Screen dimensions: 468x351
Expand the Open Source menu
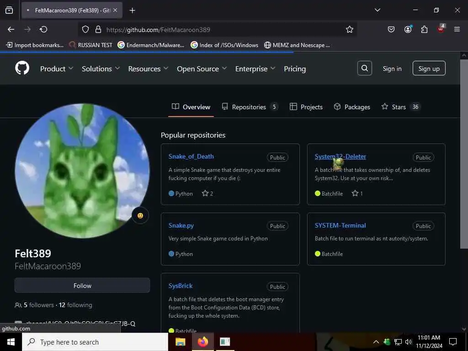point(202,69)
